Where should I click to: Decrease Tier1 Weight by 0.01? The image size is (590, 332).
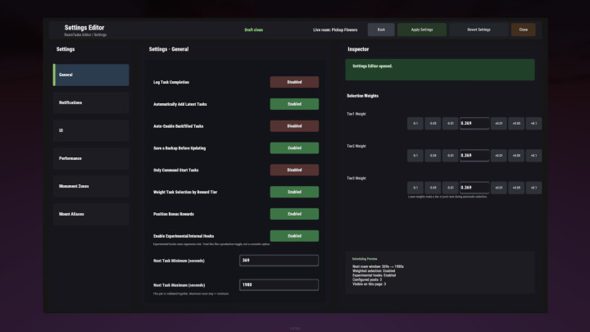[451, 124]
